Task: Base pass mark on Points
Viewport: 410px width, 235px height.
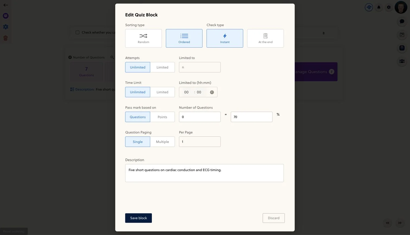Action: (x=162, y=117)
